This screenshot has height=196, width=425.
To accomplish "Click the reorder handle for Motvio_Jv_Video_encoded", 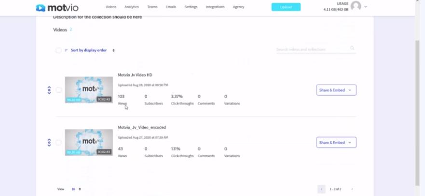I will pyautogui.click(x=49, y=142).
